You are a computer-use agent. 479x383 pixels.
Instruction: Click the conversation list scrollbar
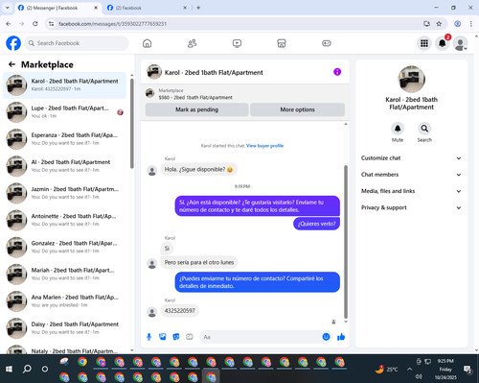point(132,123)
